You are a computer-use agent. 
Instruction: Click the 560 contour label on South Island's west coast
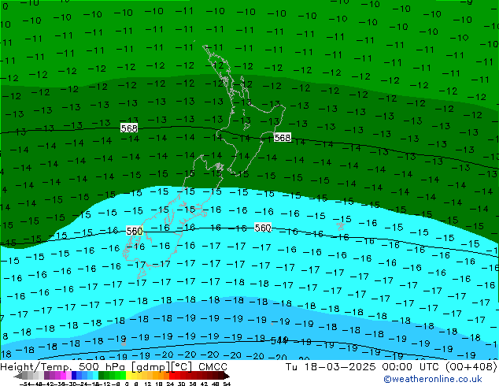pos(135,231)
